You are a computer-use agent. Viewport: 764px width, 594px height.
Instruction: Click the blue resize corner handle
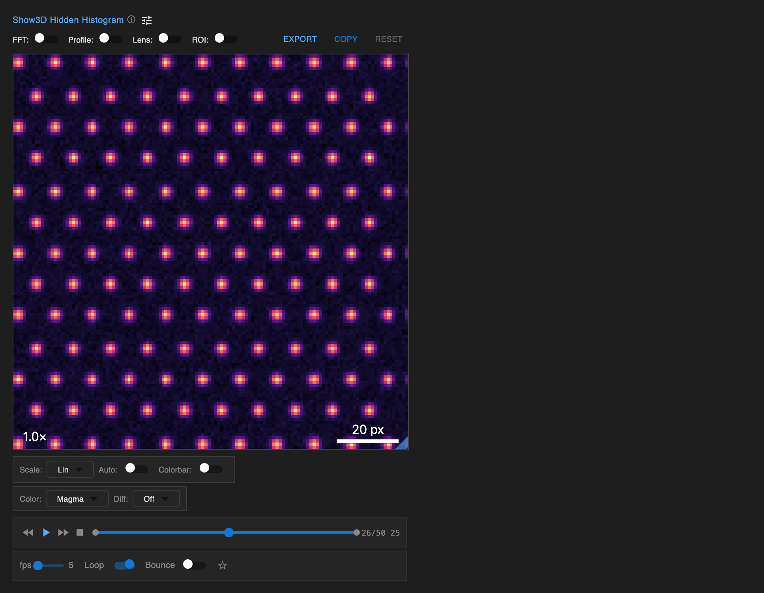pyautogui.click(x=404, y=445)
